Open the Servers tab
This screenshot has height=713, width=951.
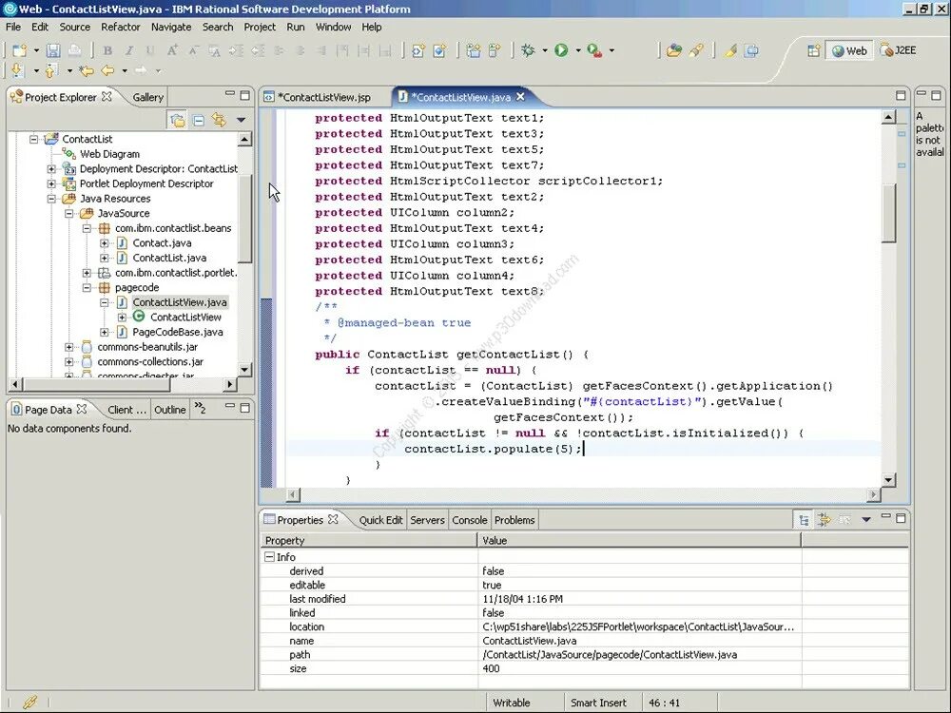pyautogui.click(x=427, y=520)
